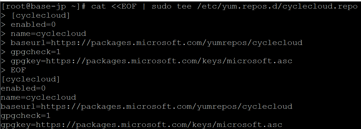Click the <<EOF heredoc operator in the command
The image size is (361, 129).
[126, 6]
